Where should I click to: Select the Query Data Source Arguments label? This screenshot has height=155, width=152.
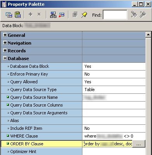tap(39, 113)
